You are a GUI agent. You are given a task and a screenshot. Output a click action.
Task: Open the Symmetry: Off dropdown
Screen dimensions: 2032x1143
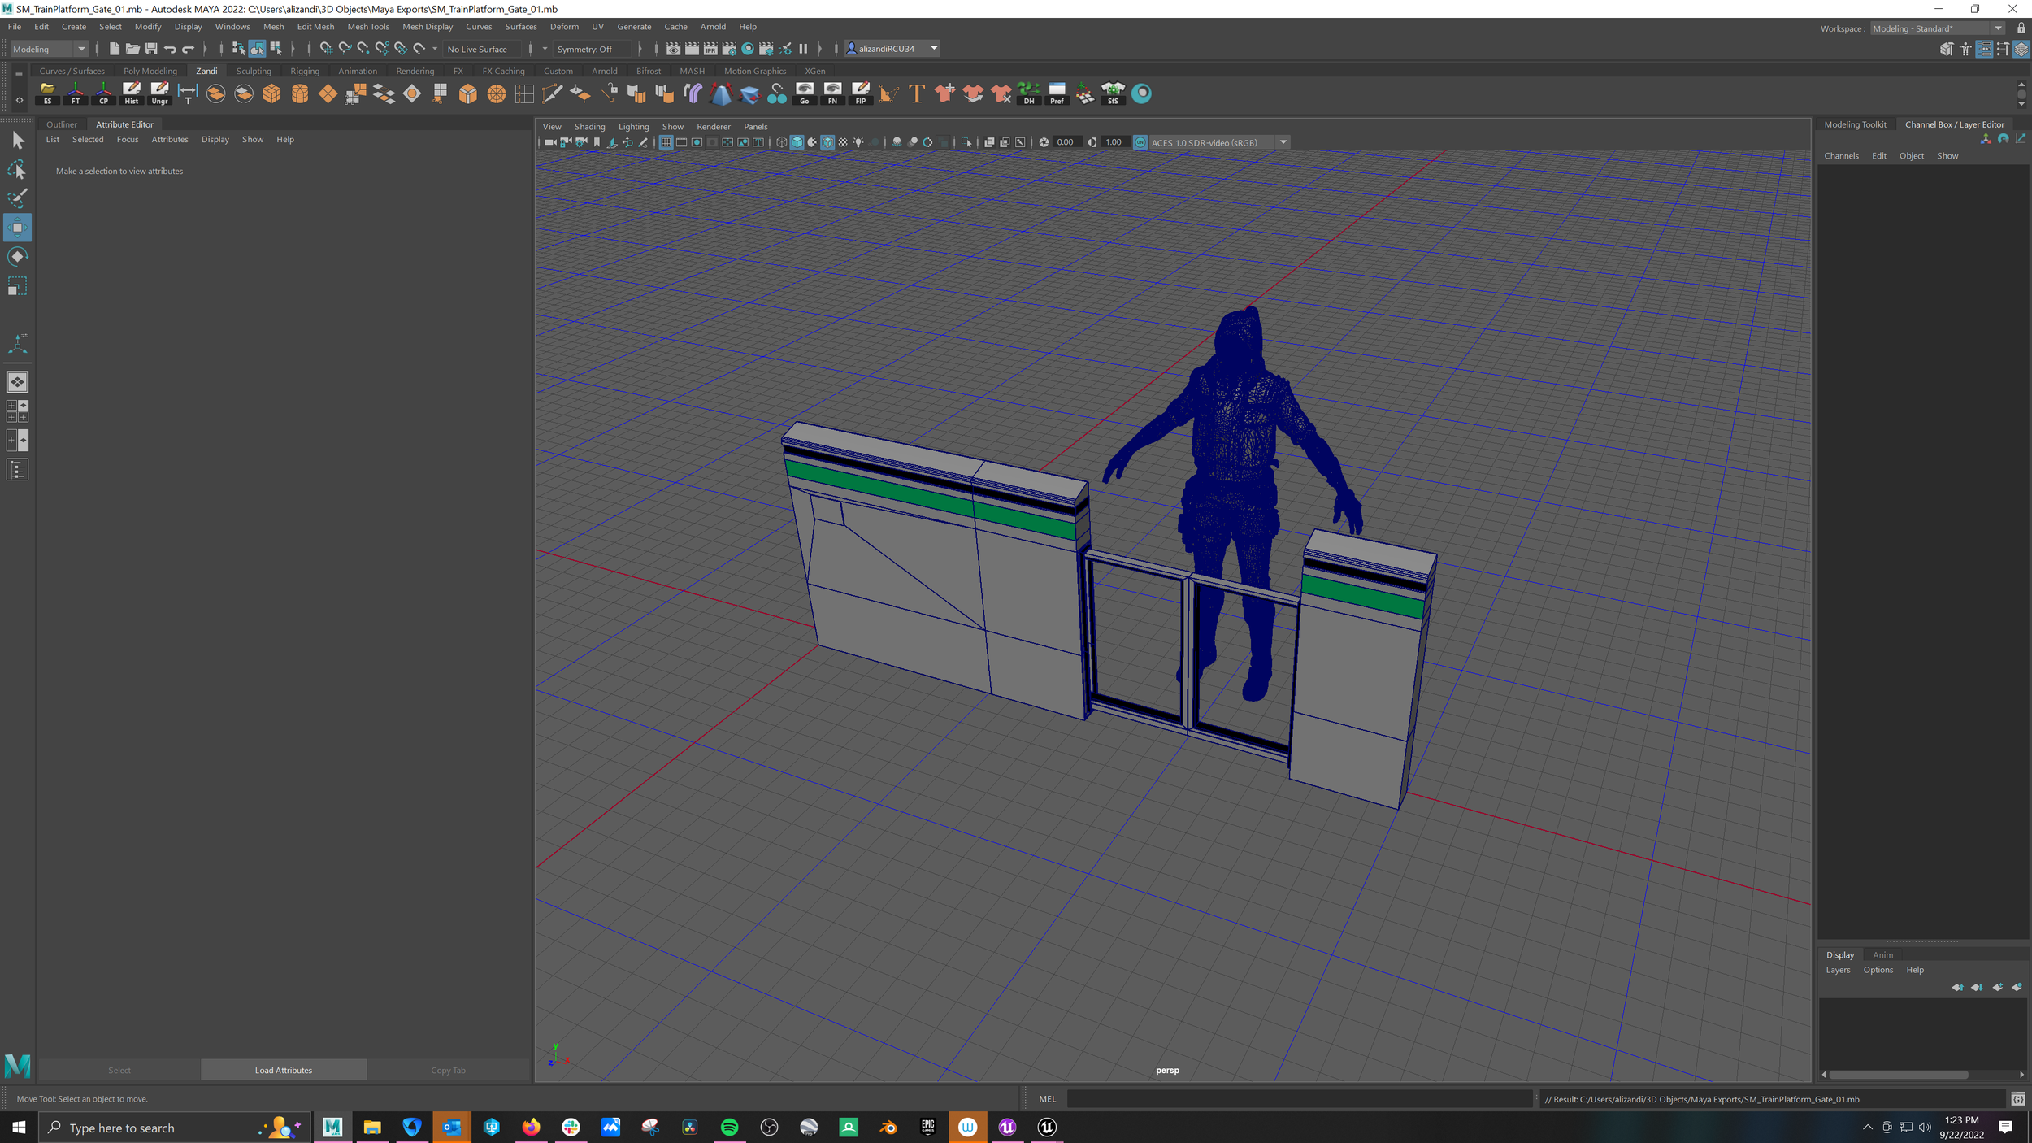tap(593, 50)
